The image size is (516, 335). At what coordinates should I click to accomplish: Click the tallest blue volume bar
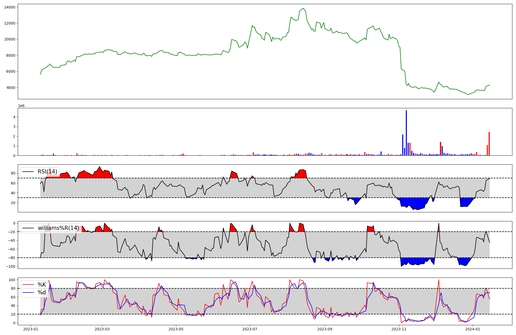[x=406, y=133]
